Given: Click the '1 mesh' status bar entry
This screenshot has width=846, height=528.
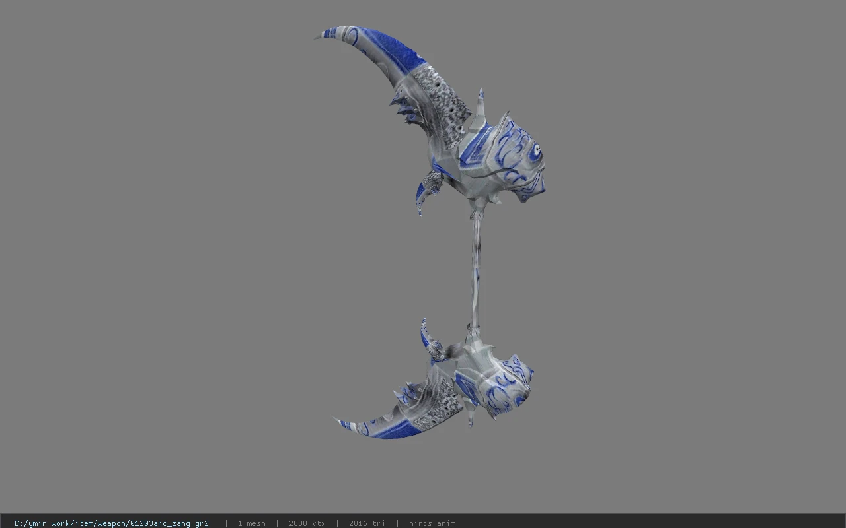Looking at the screenshot, I should pos(251,523).
